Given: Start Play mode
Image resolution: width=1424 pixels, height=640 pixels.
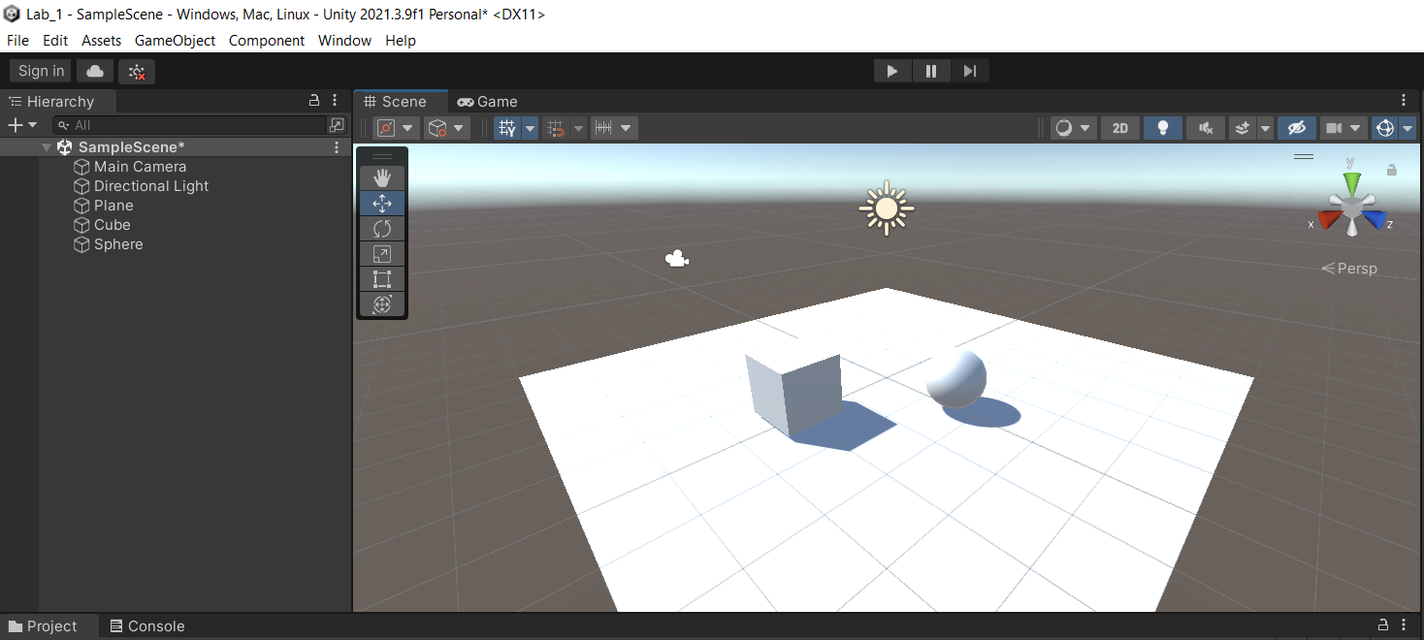Looking at the screenshot, I should pos(892,71).
